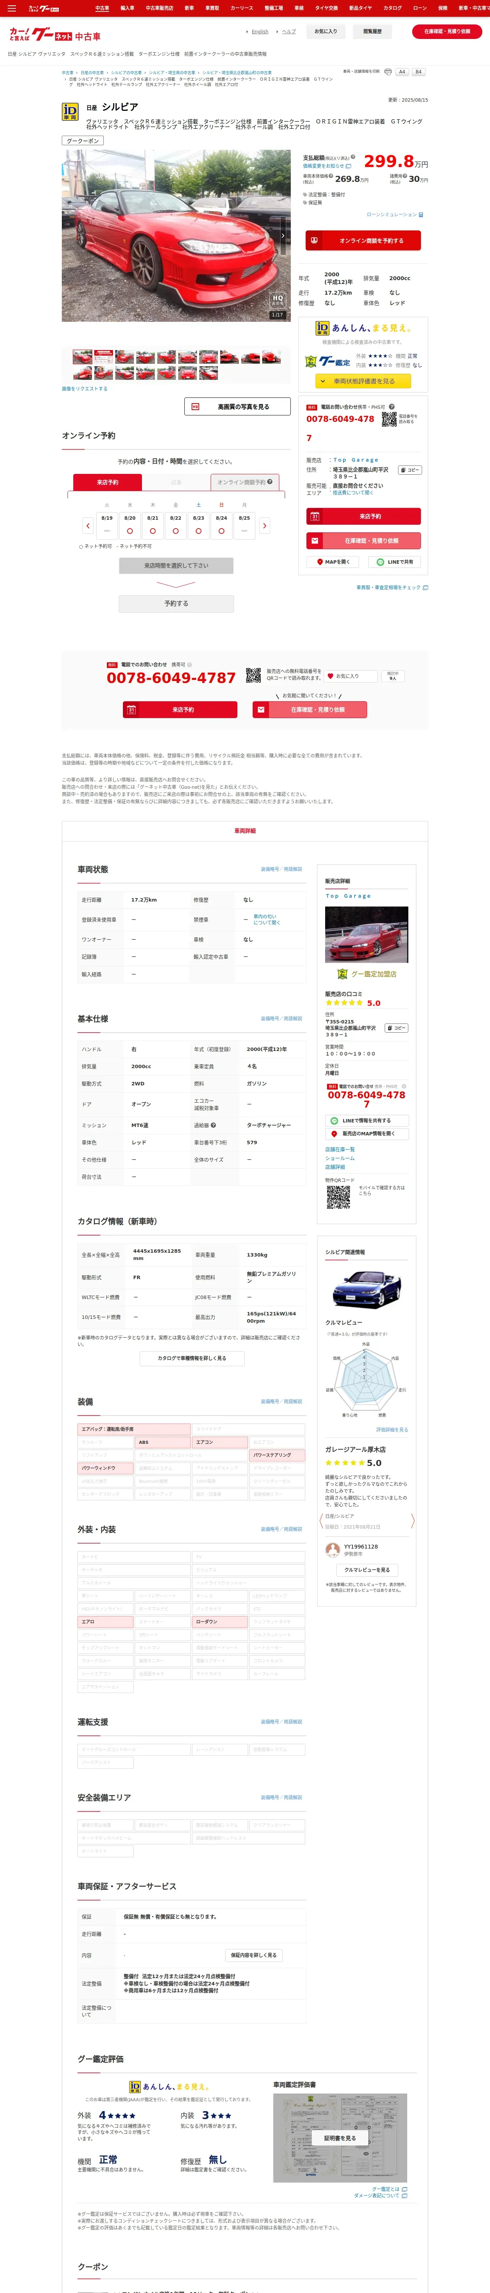Click the HQ high-quality badge on photo

tap(277, 300)
